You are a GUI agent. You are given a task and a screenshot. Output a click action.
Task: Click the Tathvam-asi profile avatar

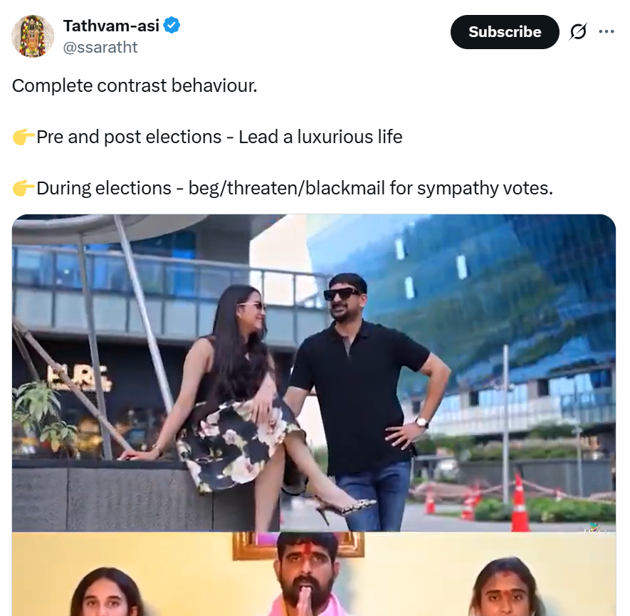(33, 36)
